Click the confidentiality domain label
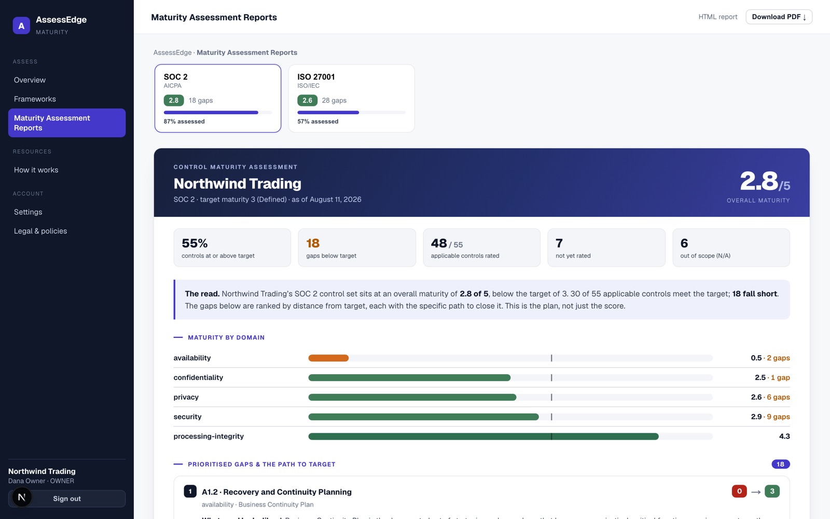This screenshot has width=830, height=519. coord(198,378)
